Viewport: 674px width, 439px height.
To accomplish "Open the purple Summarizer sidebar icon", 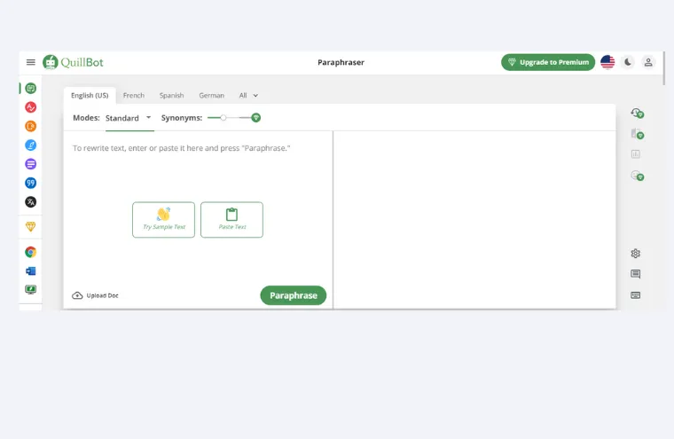I will (x=30, y=164).
